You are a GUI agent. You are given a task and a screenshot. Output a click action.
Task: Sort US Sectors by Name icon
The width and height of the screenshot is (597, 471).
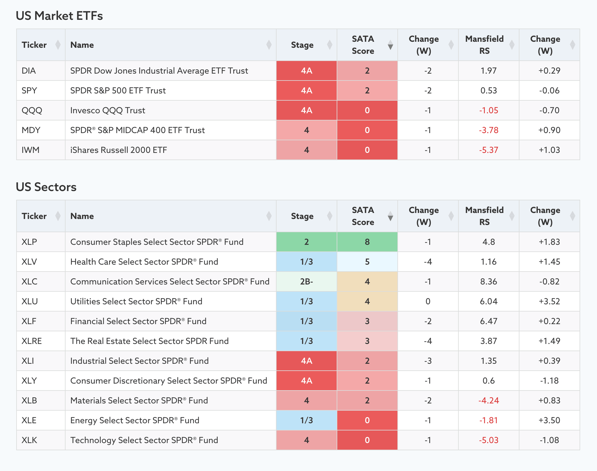click(269, 216)
